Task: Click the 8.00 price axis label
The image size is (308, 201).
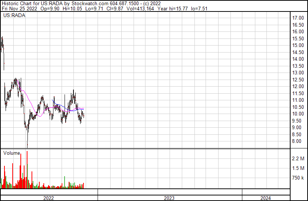Action: (x=296, y=141)
